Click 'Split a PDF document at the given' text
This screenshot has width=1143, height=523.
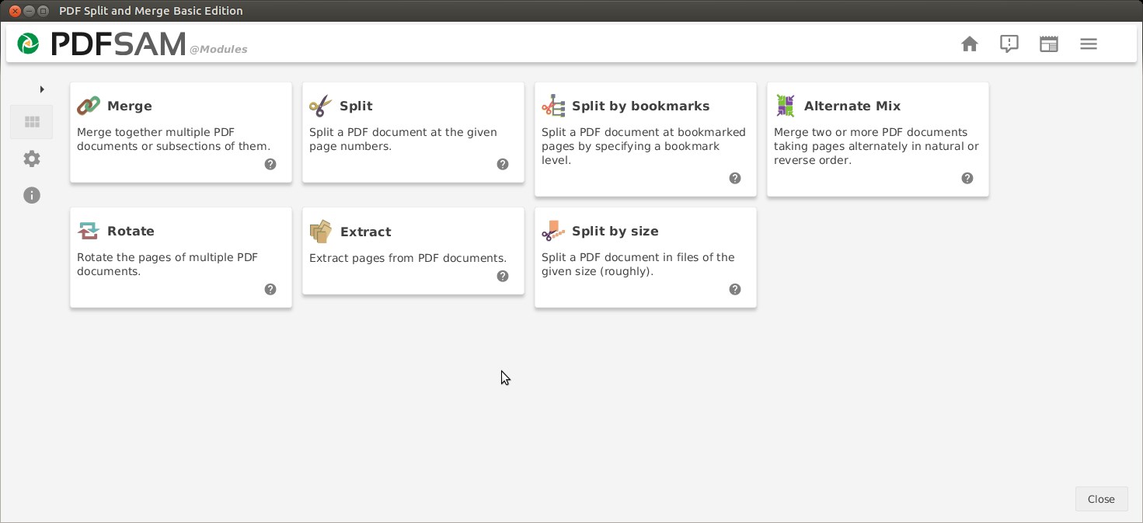click(x=403, y=132)
